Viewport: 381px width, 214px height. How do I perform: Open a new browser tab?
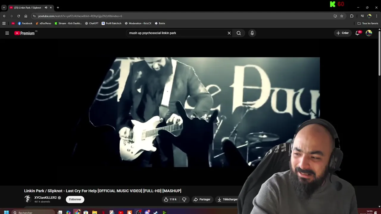(x=58, y=7)
